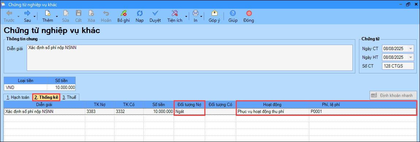Screen dimensions: 420x142
Task: Click the Hoạt động column header
Action: (x=272, y=105)
